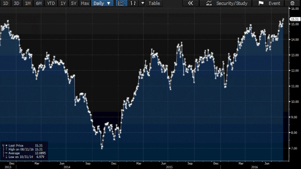Image resolution: width=301 pixels, height=169 pixels.
Task: Collapse the legend box expander
Action: point(3,146)
